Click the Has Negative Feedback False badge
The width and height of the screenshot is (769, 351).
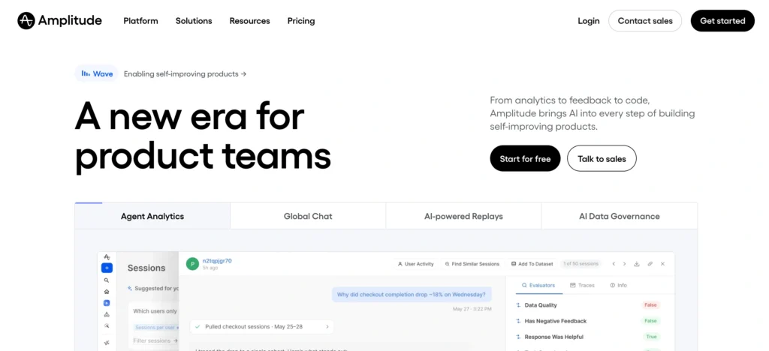(x=650, y=321)
